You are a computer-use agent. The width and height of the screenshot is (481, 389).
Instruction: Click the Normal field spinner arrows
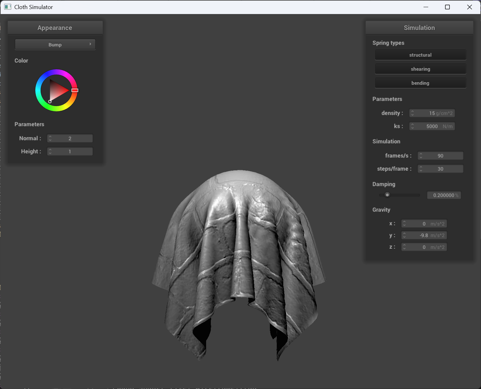(50, 138)
